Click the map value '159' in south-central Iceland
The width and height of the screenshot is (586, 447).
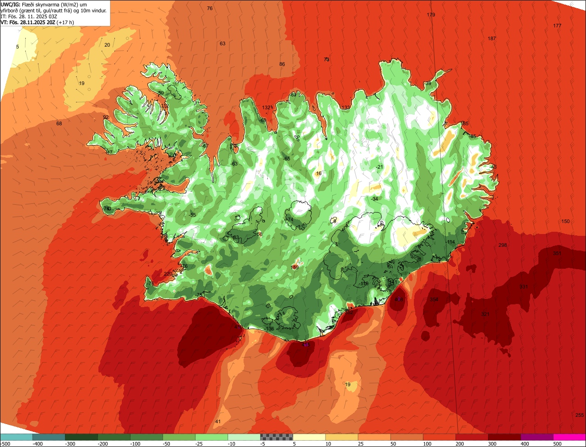[295, 267]
